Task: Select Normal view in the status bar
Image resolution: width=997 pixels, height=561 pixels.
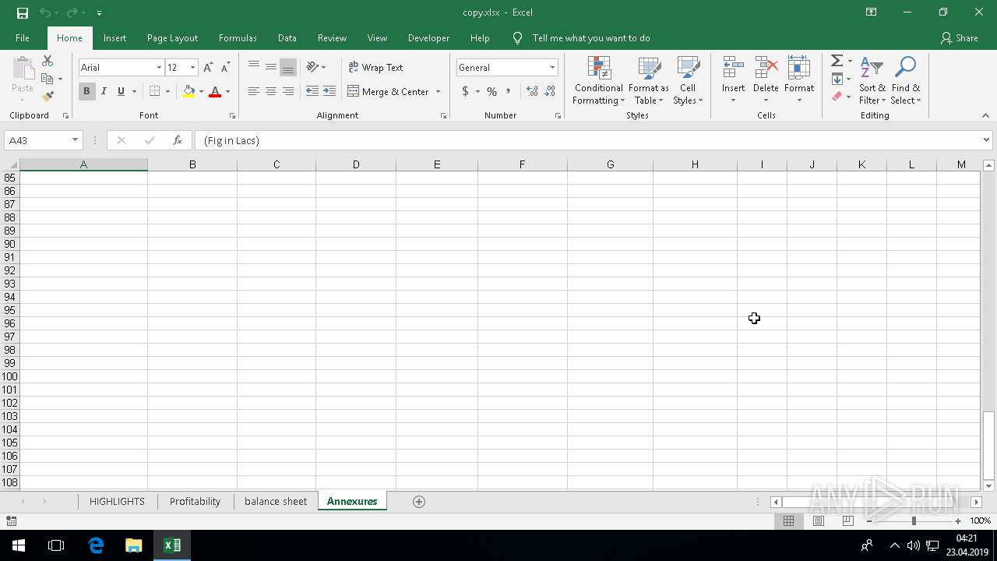Action: pos(789,520)
